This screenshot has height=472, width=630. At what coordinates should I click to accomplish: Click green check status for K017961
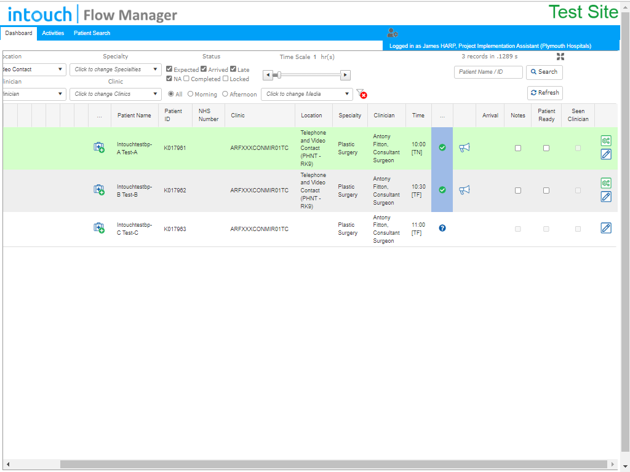[442, 147]
